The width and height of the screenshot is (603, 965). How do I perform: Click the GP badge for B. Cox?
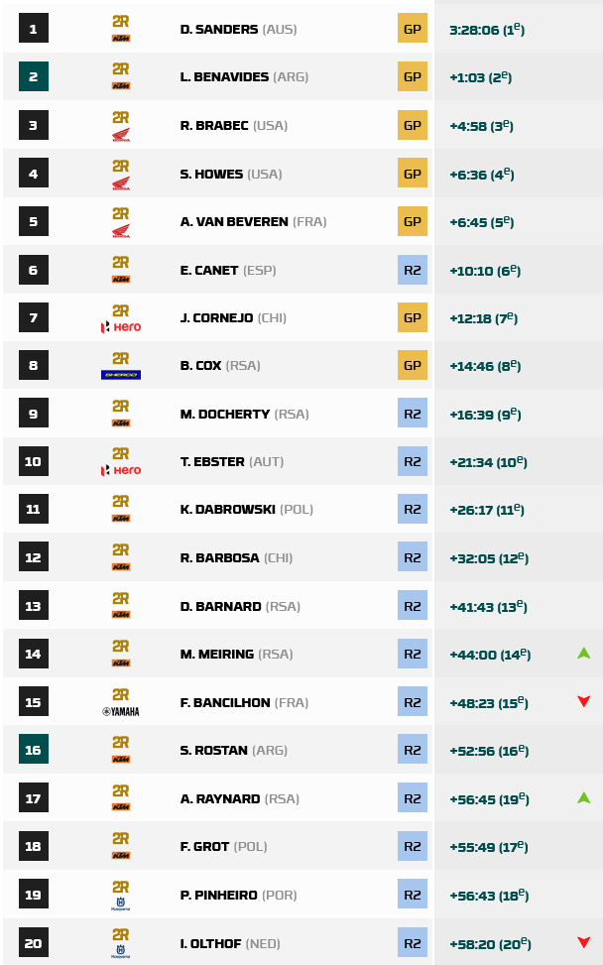pos(413,366)
